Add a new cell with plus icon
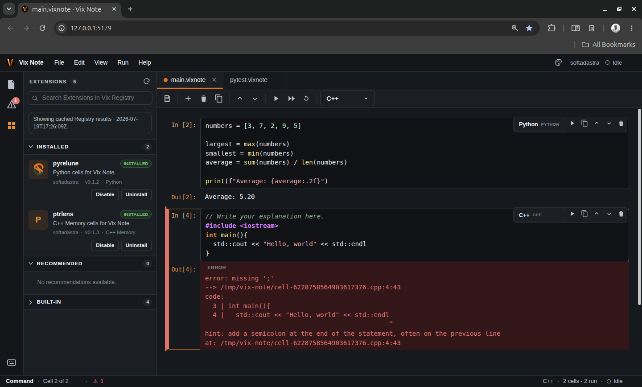This screenshot has height=387, width=642. pyautogui.click(x=188, y=99)
